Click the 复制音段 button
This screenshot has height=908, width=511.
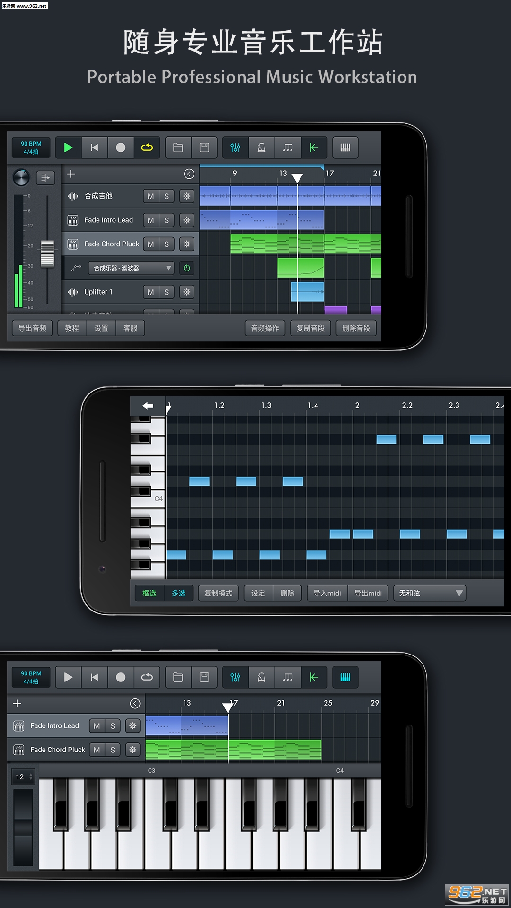(x=310, y=328)
